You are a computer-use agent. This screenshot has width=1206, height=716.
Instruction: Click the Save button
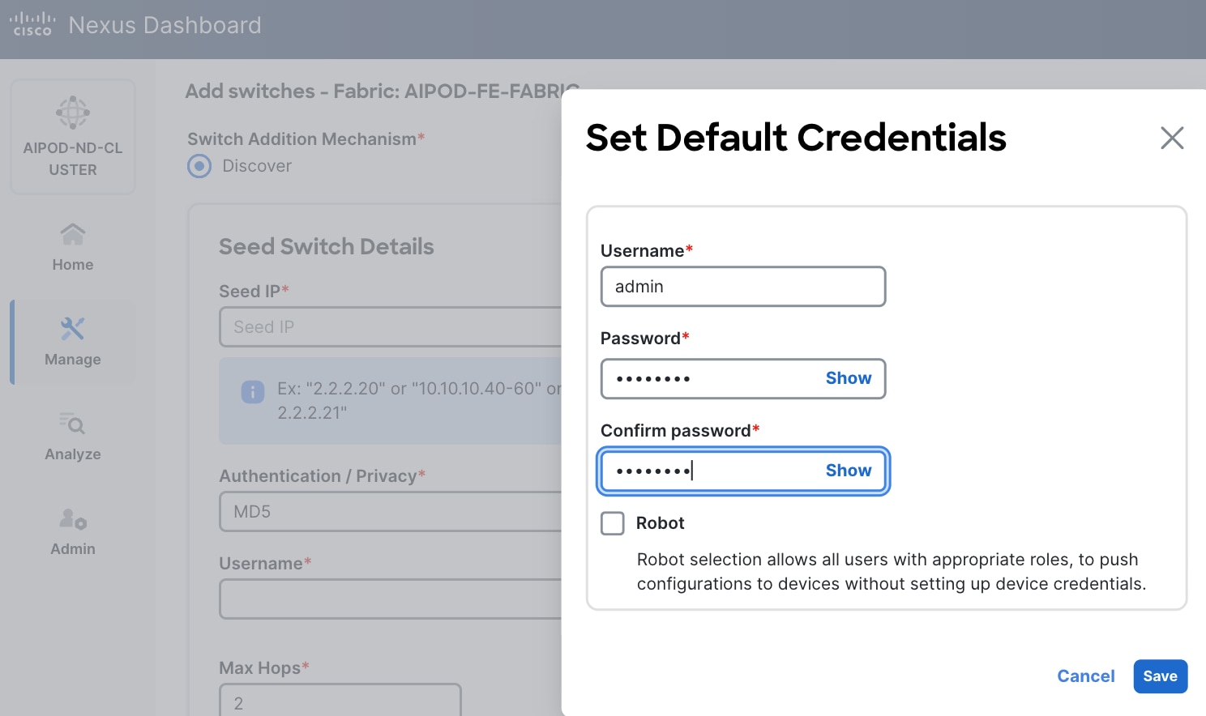pos(1160,676)
